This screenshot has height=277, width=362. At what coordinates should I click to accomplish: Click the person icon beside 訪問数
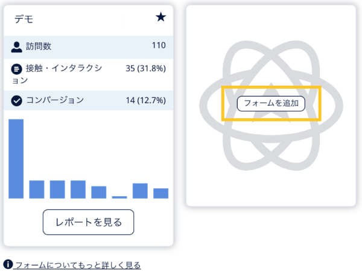17,47
